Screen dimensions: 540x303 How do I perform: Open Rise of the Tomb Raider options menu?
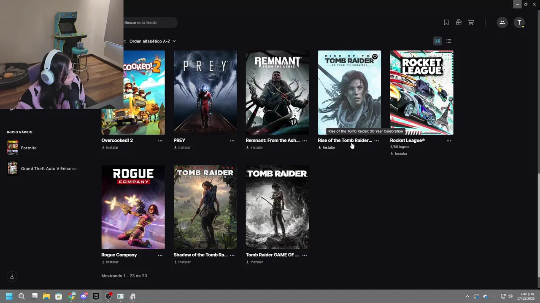click(x=377, y=141)
